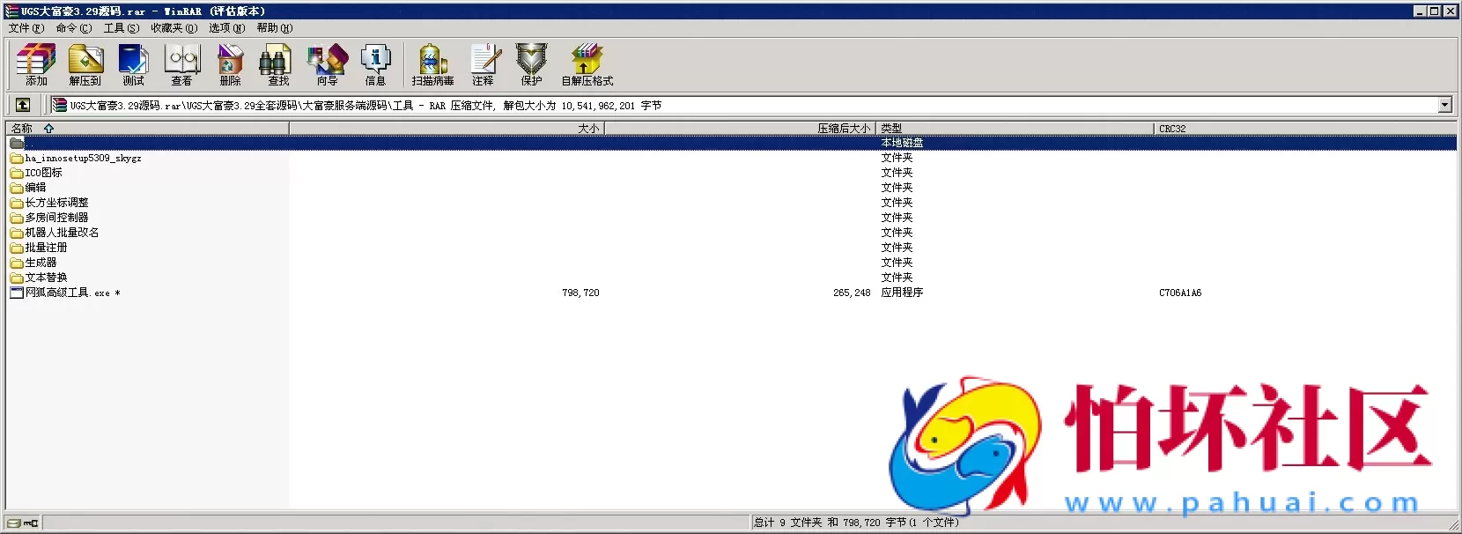Start 扫描病毒 (Virus Scan) tool
The height and width of the screenshot is (534, 1462).
click(432, 64)
